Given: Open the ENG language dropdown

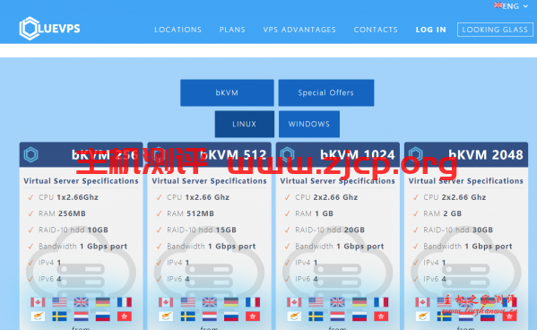Looking at the screenshot, I should pyautogui.click(x=511, y=6).
